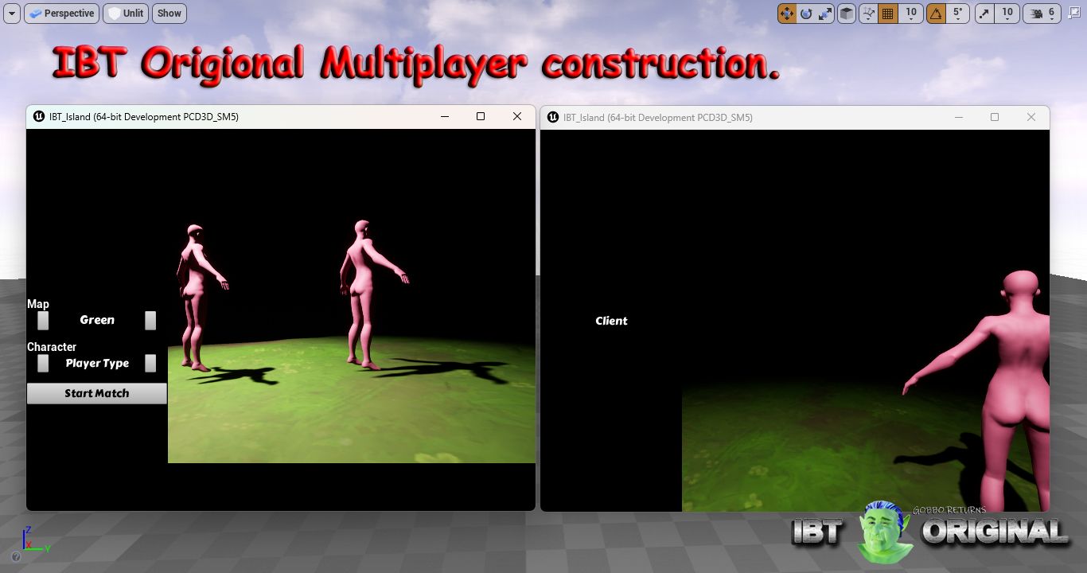The width and height of the screenshot is (1087, 573).
Task: Click the Unreal logo in left IBT_Island window
Action: (x=39, y=116)
